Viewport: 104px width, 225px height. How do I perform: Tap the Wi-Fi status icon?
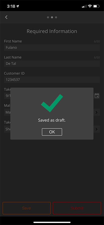pos(90,6)
